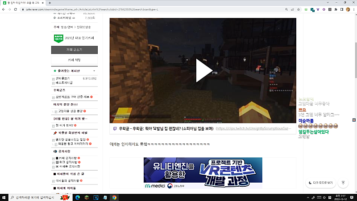The image size is (357, 201).
Task: Click the browser back arrow
Action: click(x=4, y=9)
